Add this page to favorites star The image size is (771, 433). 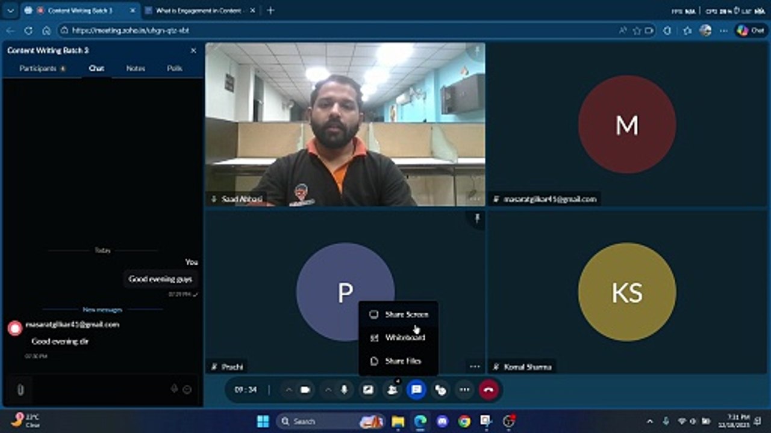(637, 31)
